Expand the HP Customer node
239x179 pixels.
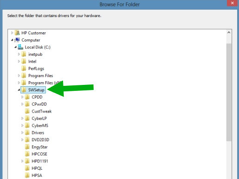click(12, 33)
